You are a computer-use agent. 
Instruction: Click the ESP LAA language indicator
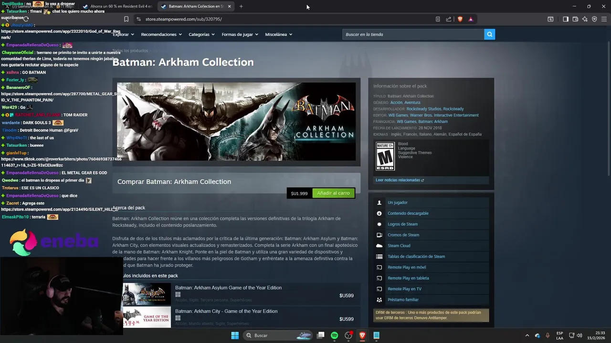coord(559,335)
